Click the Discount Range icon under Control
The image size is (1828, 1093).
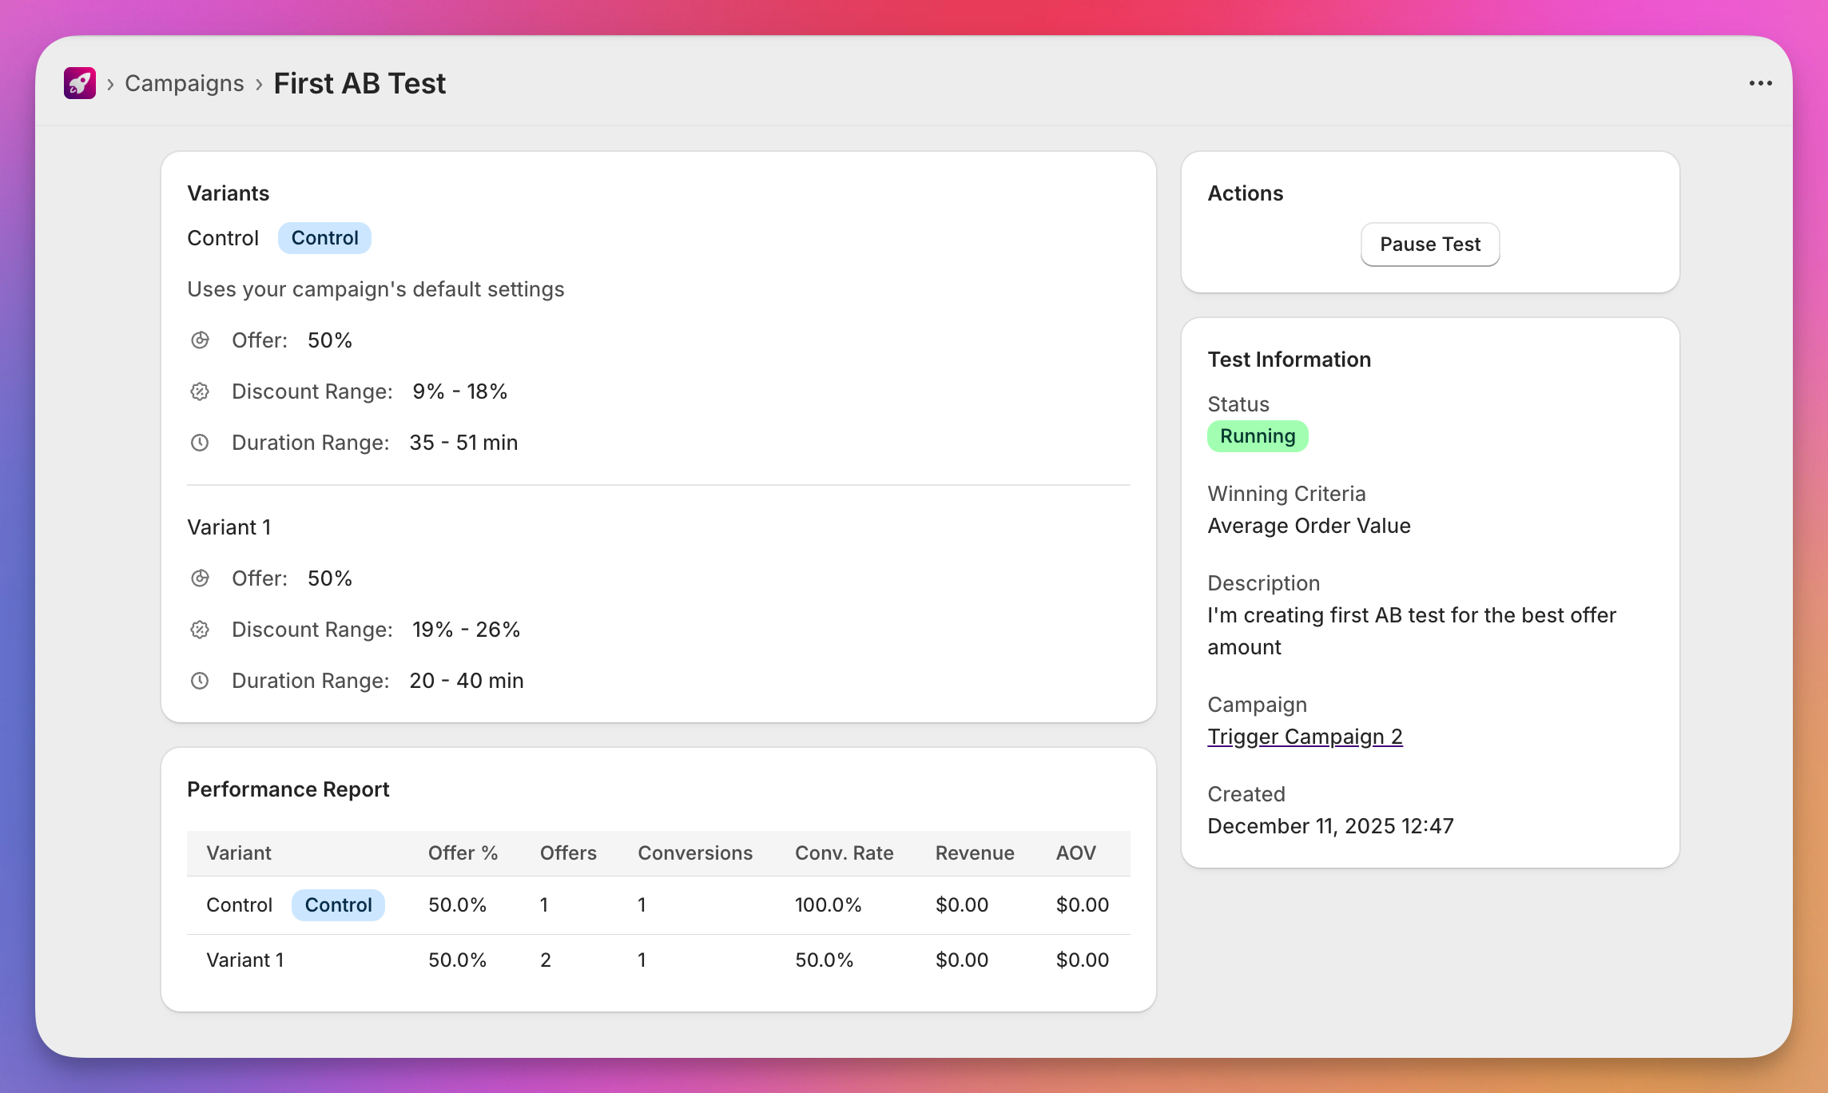click(x=199, y=391)
